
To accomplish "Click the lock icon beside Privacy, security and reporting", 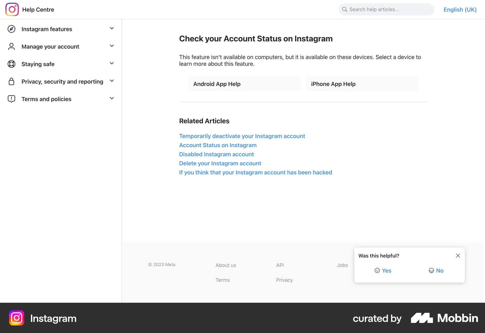I will 11,81.
